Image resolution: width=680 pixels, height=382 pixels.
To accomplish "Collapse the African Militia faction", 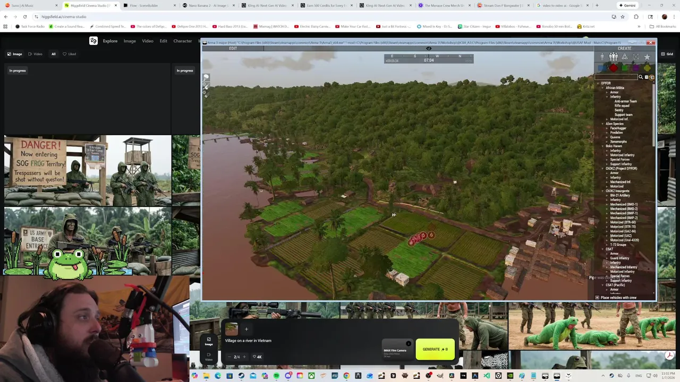I will [603, 88].
